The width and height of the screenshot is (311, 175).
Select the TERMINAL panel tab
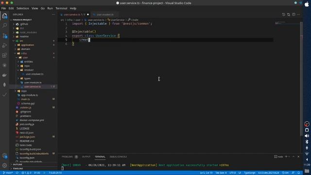pyautogui.click(x=100, y=157)
